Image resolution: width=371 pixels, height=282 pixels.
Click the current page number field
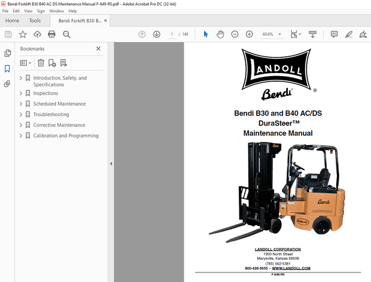click(172, 34)
